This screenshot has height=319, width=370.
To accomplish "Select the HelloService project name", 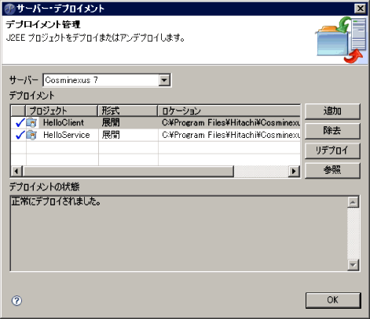I will [67, 135].
